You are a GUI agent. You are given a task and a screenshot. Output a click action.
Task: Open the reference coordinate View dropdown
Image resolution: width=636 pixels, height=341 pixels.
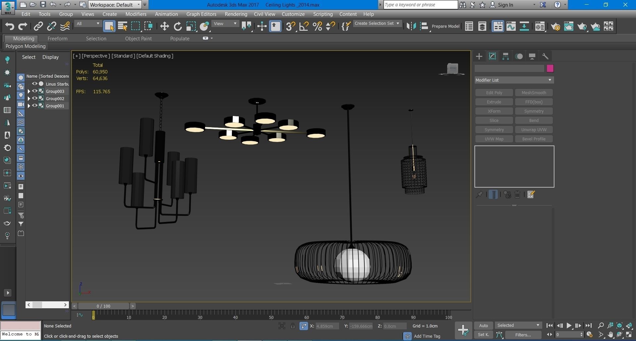(x=225, y=24)
